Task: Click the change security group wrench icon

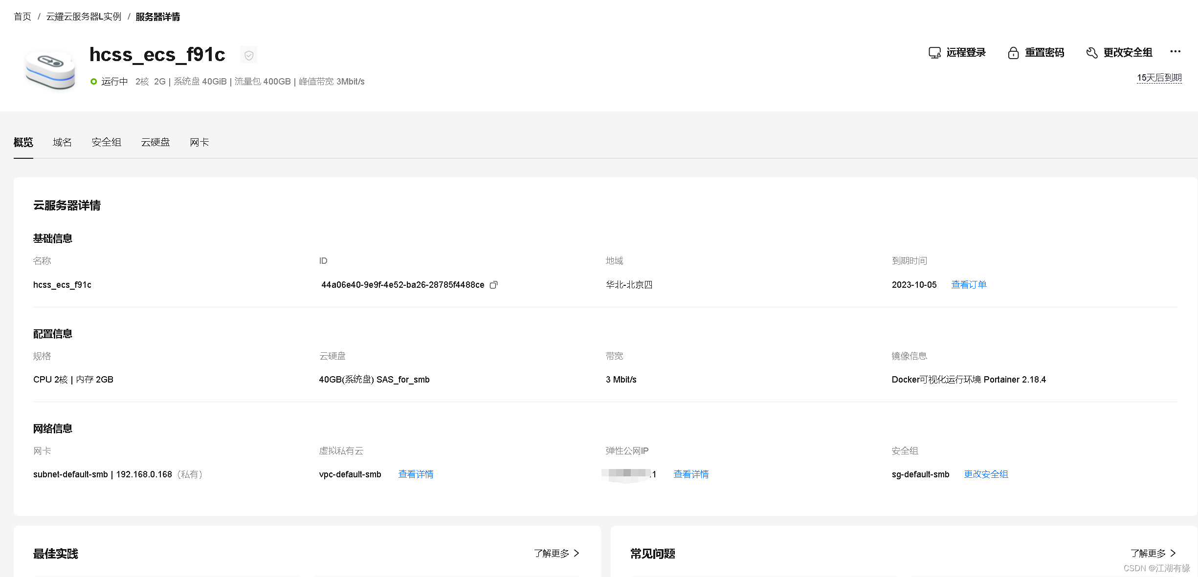Action: coord(1091,53)
